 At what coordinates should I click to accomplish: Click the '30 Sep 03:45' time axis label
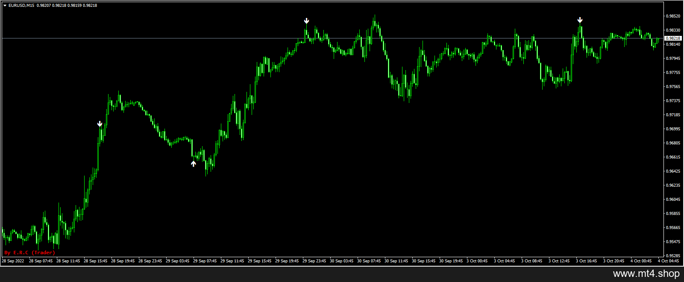(341, 261)
